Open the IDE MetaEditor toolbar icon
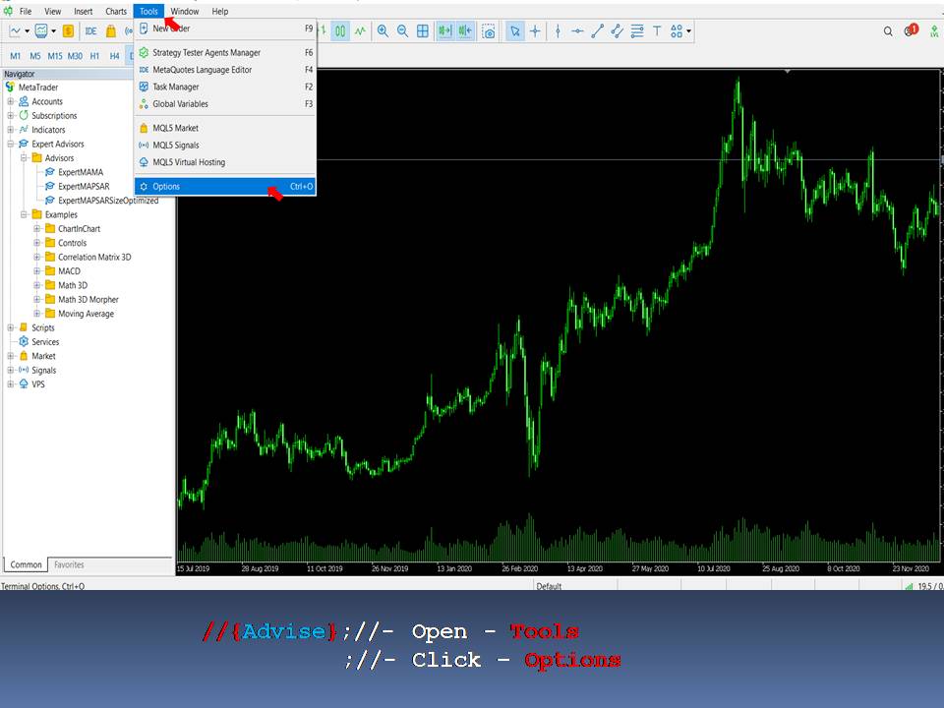This screenshot has width=944, height=708. 90,31
